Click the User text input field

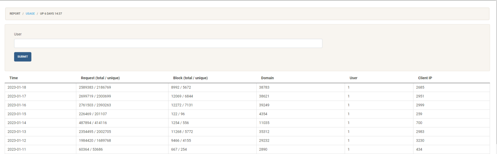[x=168, y=43]
